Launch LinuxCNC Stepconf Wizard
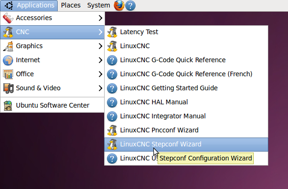 pos(186,145)
